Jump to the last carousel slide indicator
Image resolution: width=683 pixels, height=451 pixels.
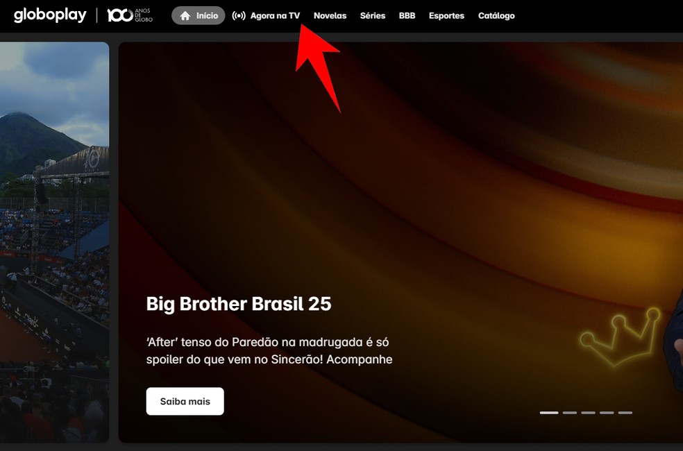[625, 413]
